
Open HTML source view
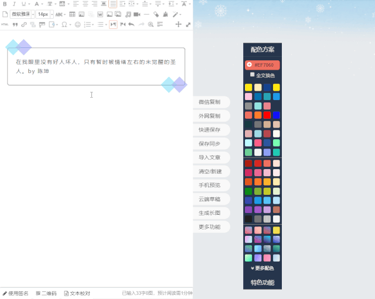[5, 25]
